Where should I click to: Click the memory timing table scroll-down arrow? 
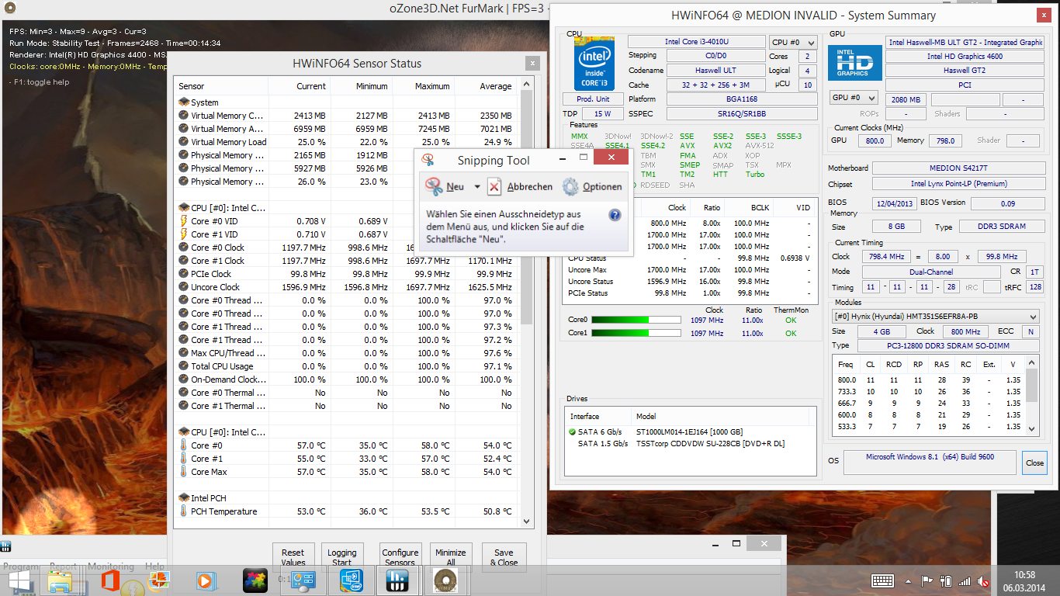(x=1032, y=428)
